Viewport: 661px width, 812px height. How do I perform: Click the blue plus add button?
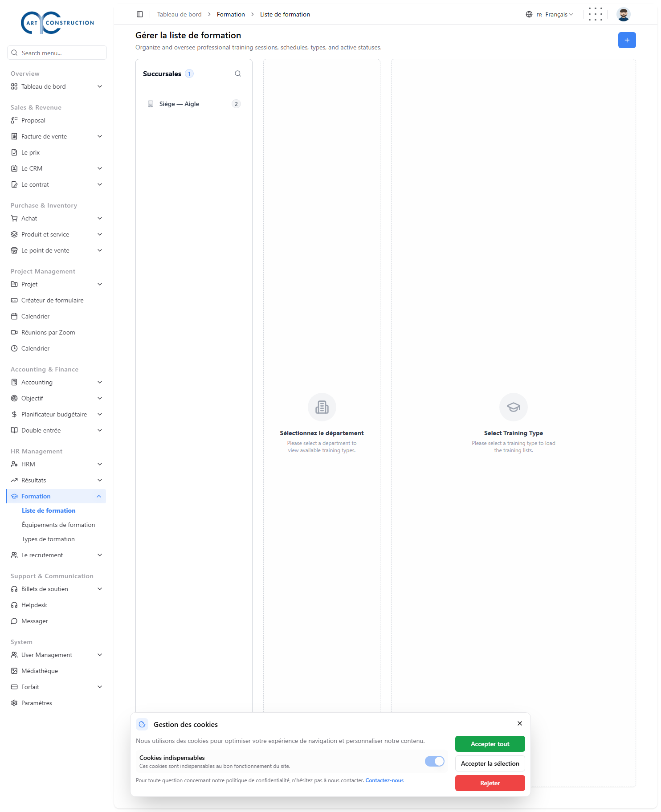tap(627, 40)
